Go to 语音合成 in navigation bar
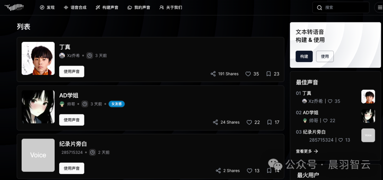This screenshot has width=383, height=180. (x=75, y=7)
